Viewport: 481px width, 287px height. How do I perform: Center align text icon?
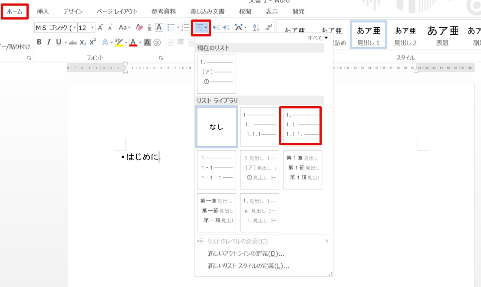pyautogui.click(x=181, y=42)
